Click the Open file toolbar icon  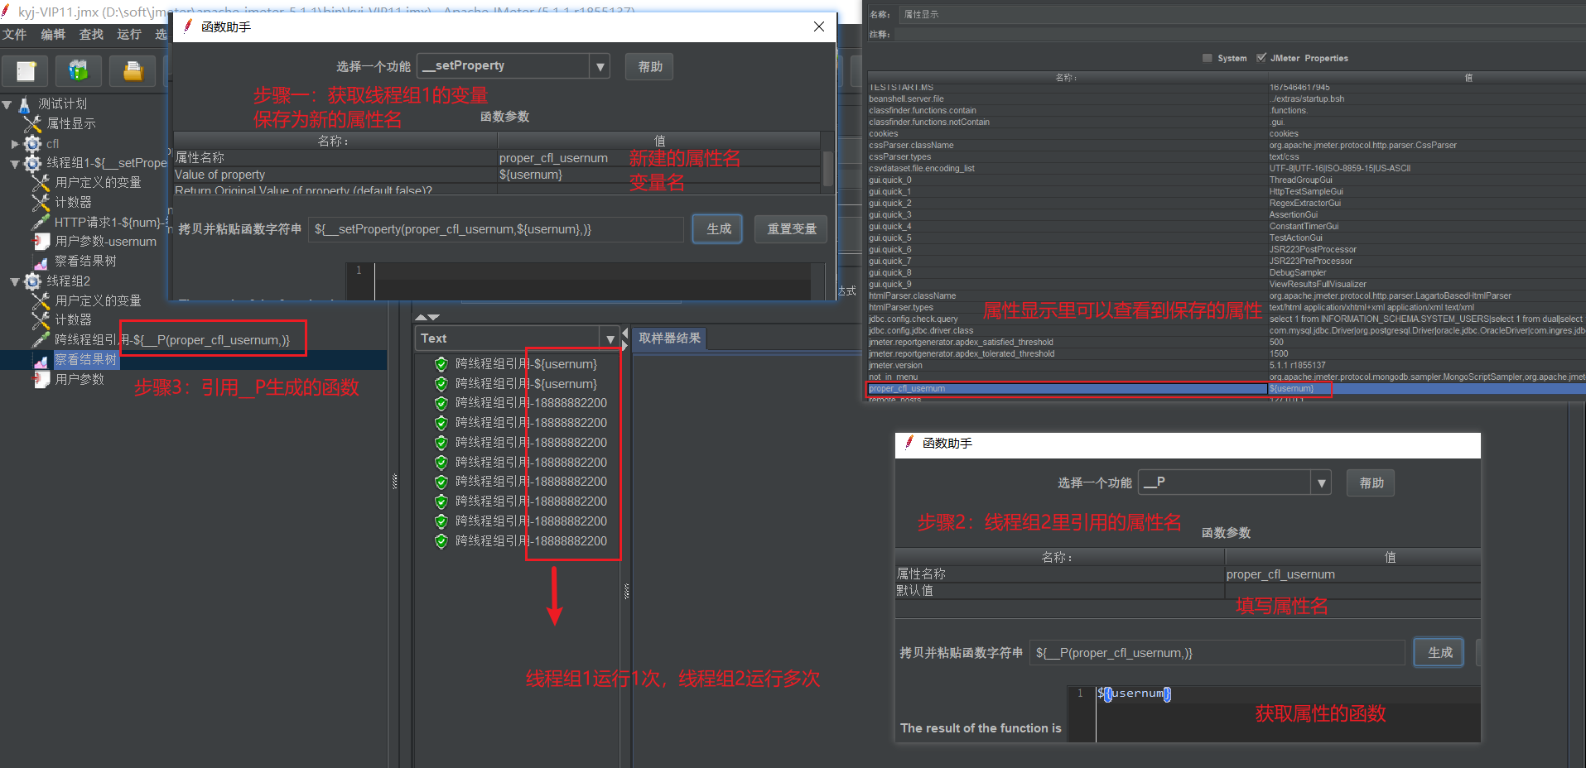click(133, 71)
